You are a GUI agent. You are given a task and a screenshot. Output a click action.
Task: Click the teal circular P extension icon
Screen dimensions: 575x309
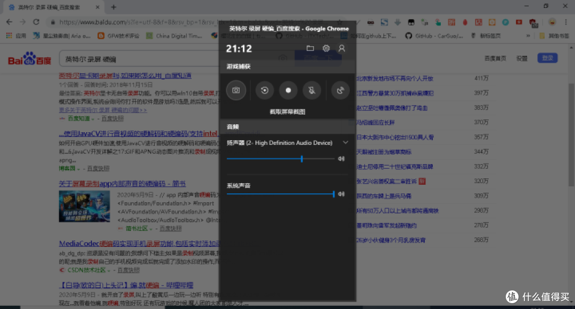coord(505,22)
